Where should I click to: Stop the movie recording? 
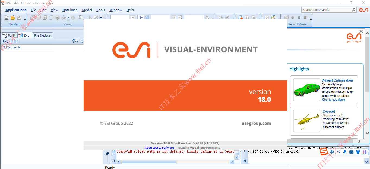[x=305, y=18]
